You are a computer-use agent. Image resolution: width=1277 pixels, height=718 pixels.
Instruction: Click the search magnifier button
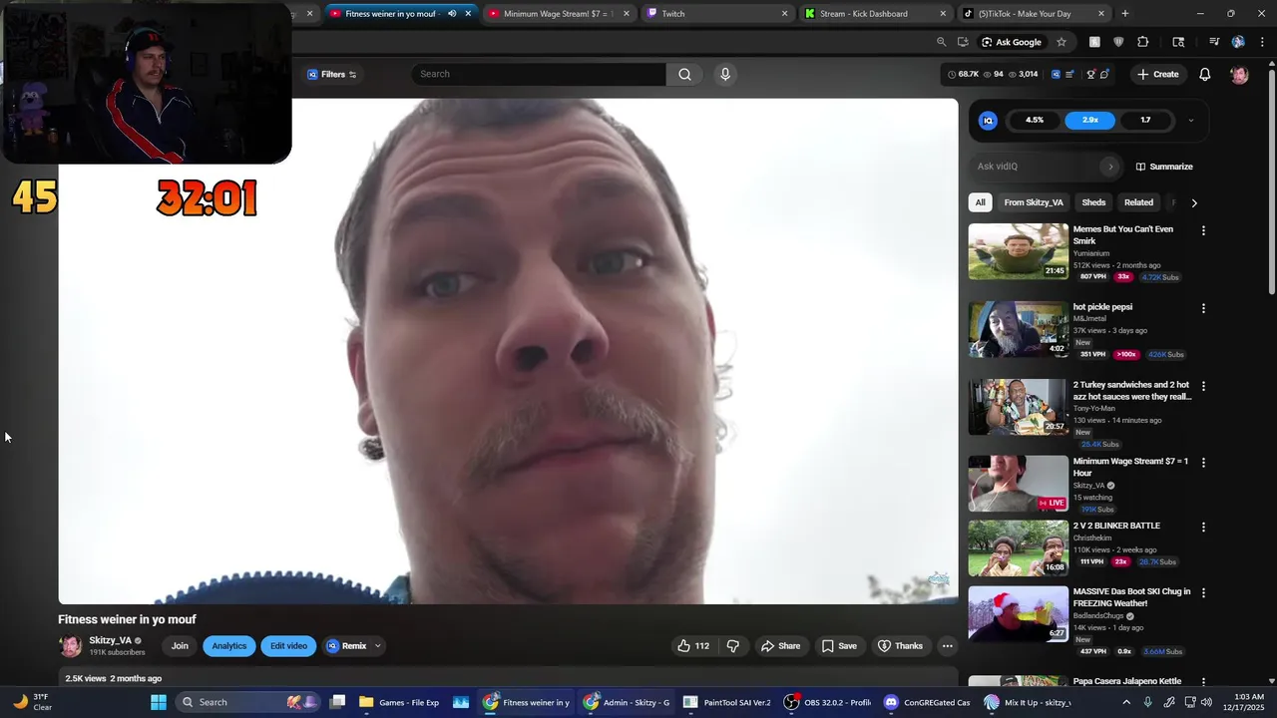pos(684,74)
